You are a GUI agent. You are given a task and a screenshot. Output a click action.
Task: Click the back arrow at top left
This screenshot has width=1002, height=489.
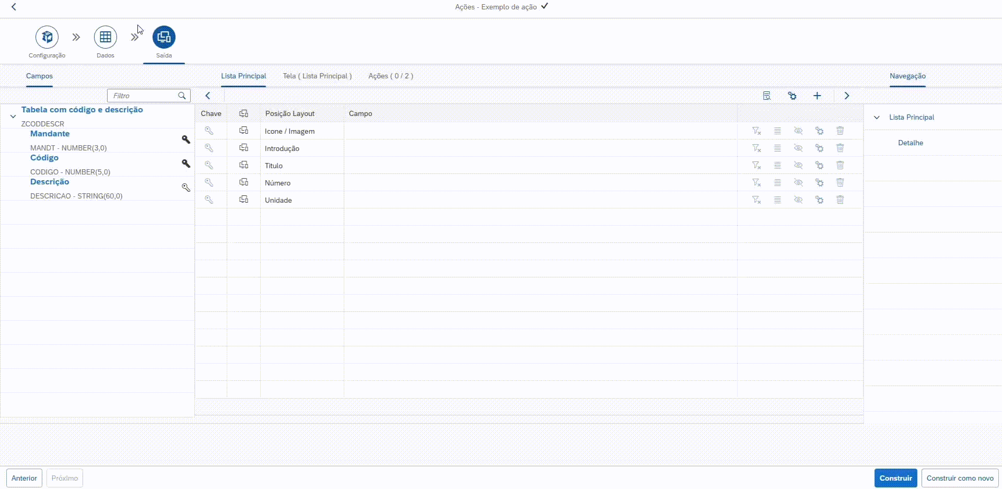14,7
